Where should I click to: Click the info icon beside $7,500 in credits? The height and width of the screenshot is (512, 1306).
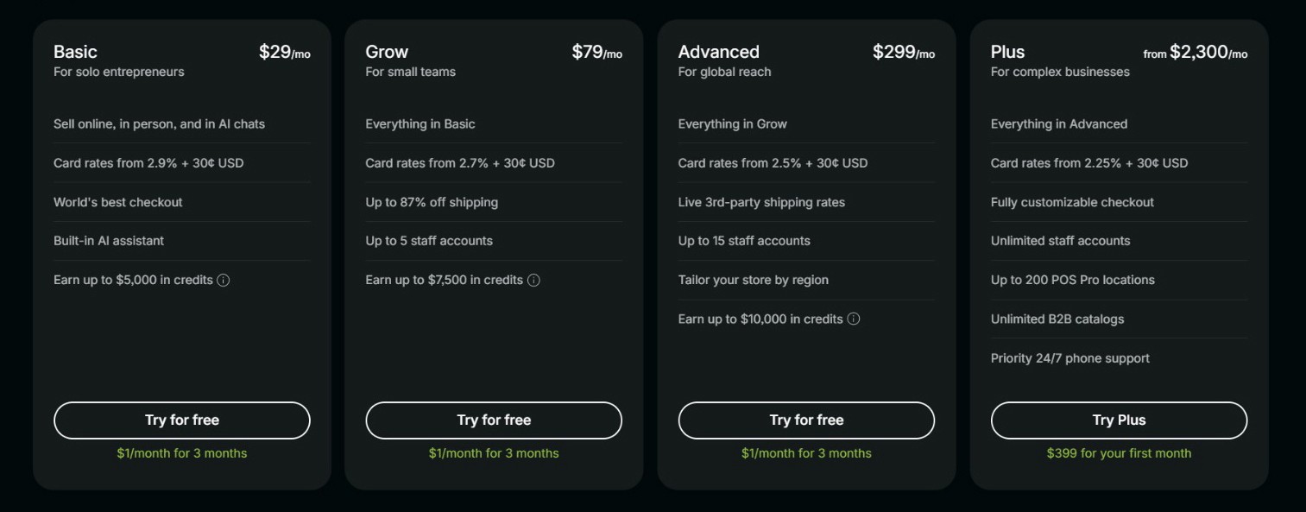(534, 280)
